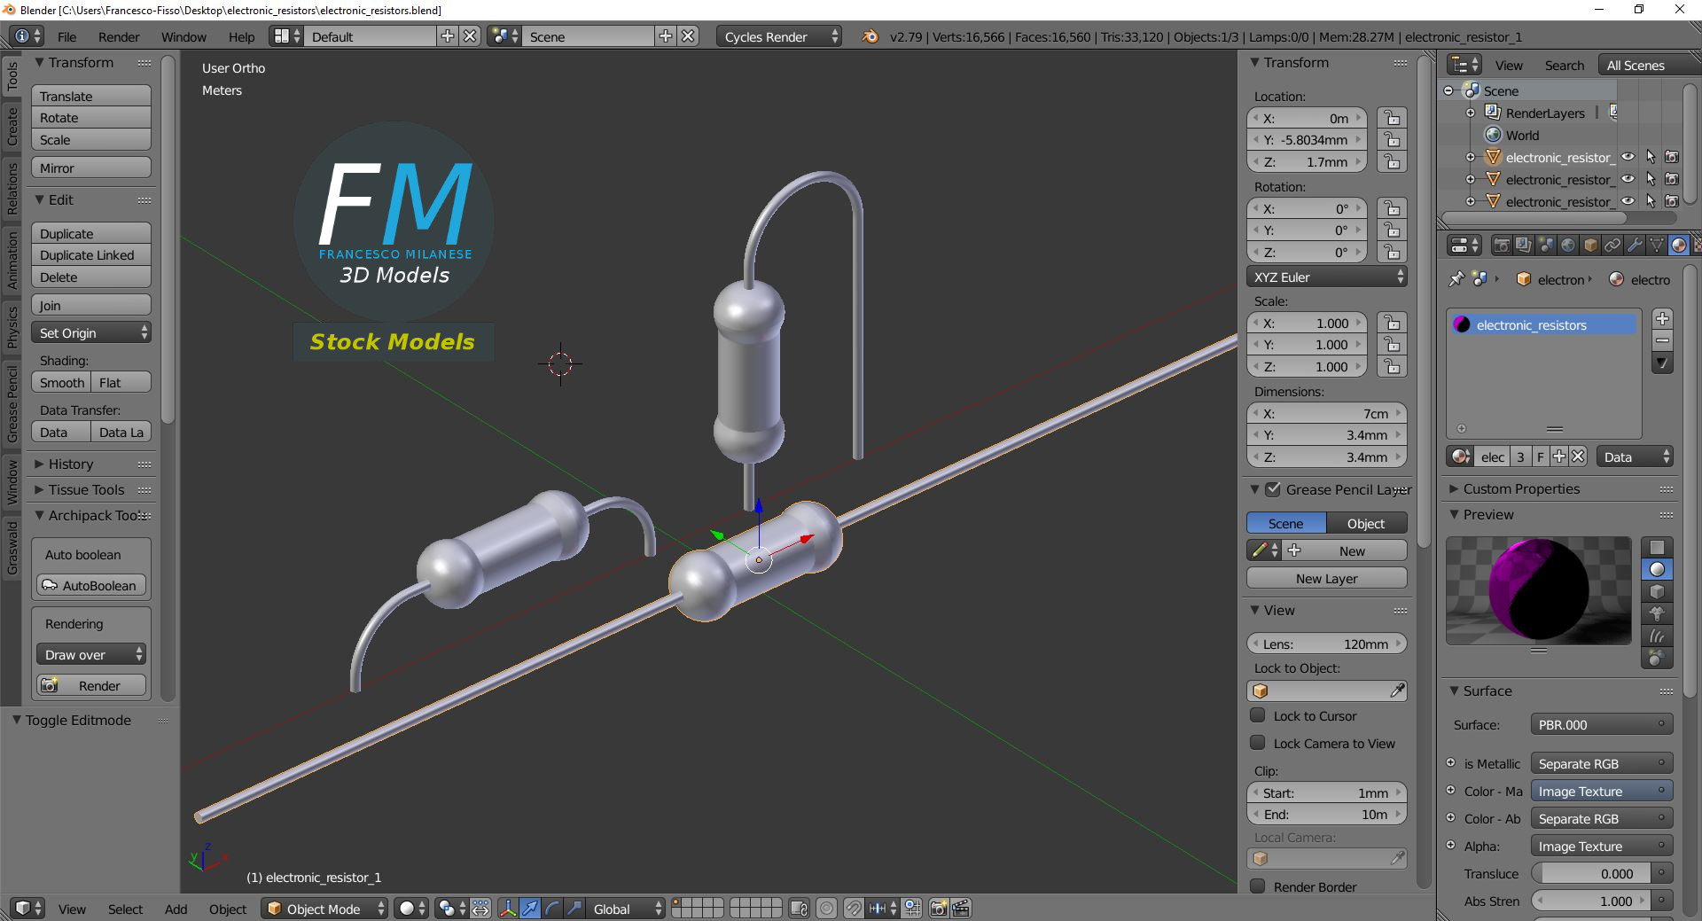The height and width of the screenshot is (921, 1702).
Task: Click the eyedropper in Lock to Object field
Action: (1397, 691)
